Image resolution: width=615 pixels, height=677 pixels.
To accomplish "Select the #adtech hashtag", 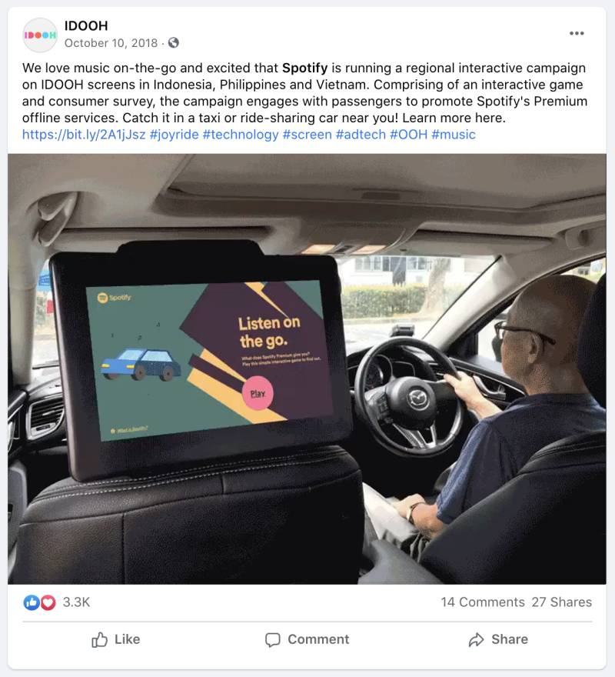I will click(361, 135).
